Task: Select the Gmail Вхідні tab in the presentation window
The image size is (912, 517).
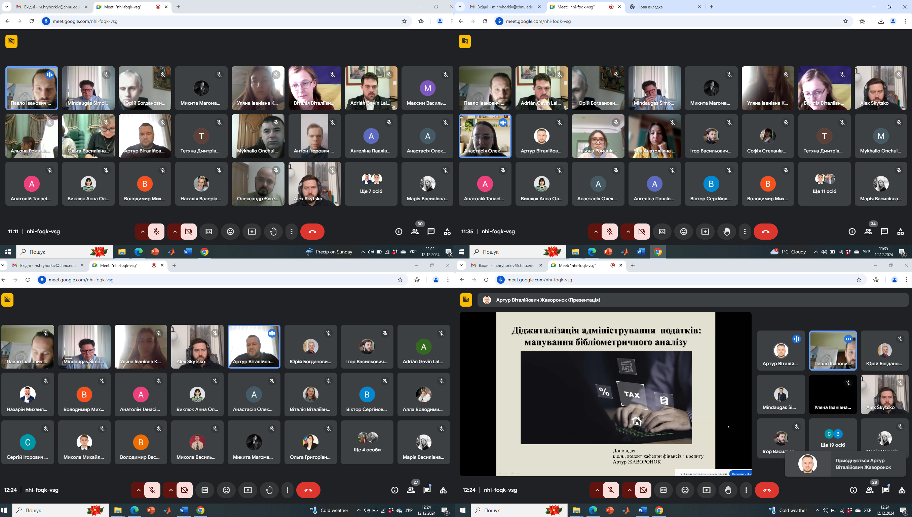Action: (x=507, y=265)
